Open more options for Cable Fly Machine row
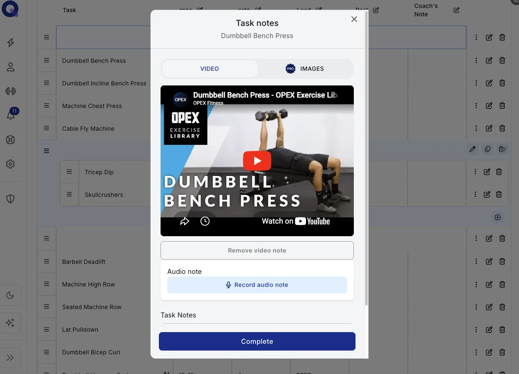519x374 pixels. tap(476, 129)
